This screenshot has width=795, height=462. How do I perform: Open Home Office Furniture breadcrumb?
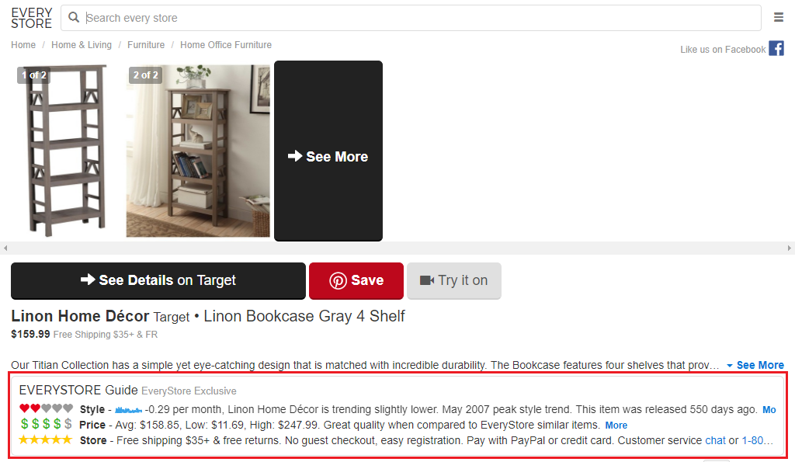(226, 44)
